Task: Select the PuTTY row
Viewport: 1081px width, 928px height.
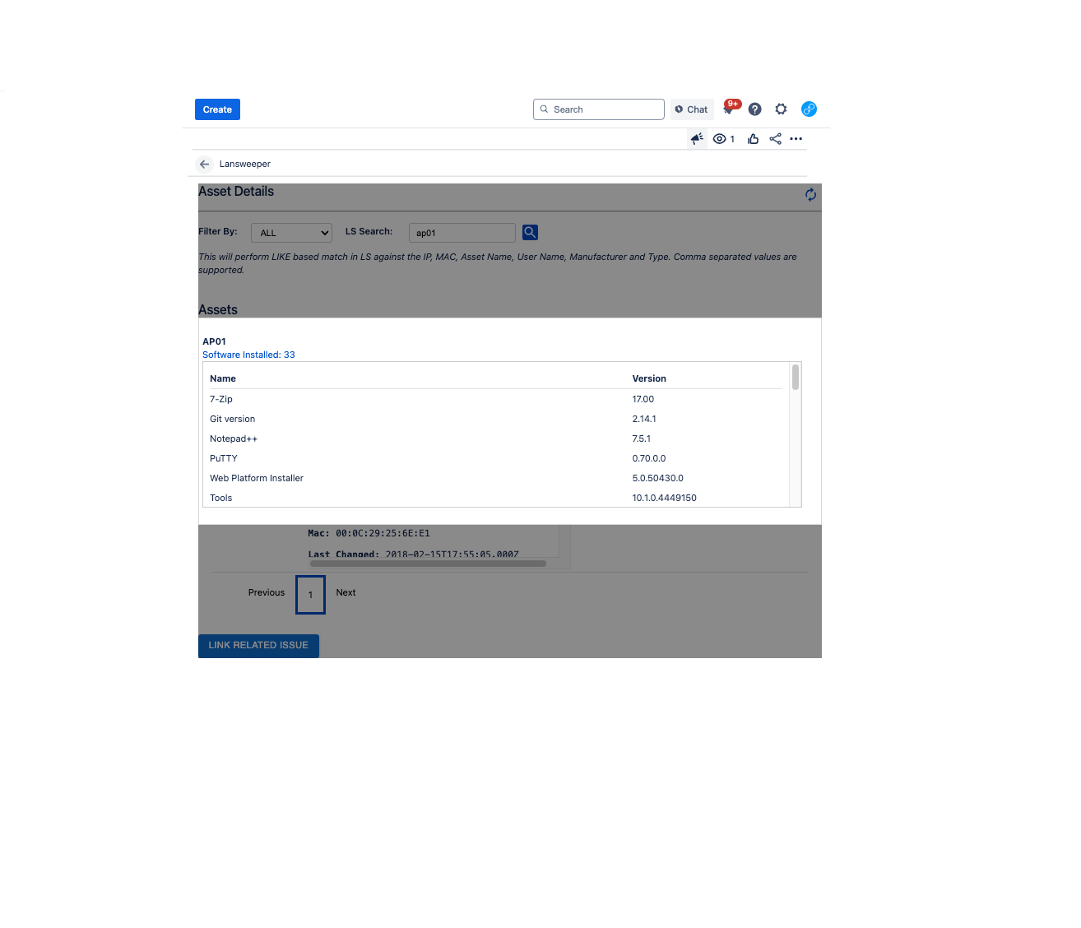Action: click(x=496, y=458)
